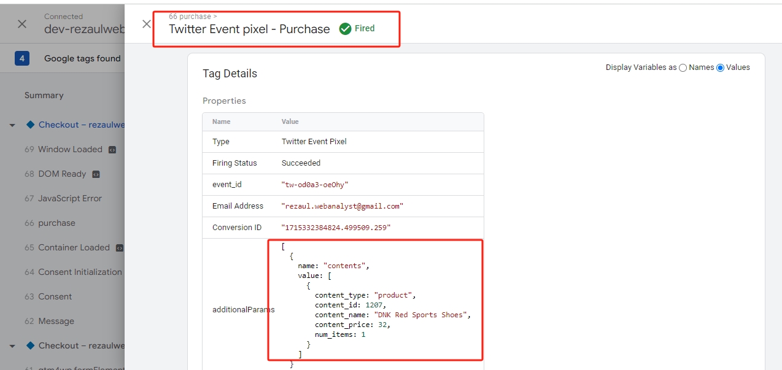This screenshot has width=782, height=370.
Task: Click the 'Firing Status' property name
Action: pos(234,163)
